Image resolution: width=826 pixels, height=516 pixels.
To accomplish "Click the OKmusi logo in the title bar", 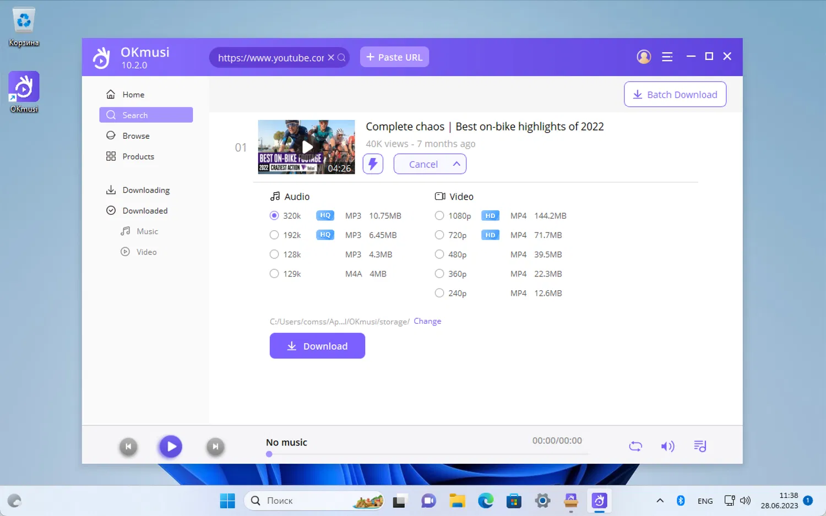I will point(101,57).
